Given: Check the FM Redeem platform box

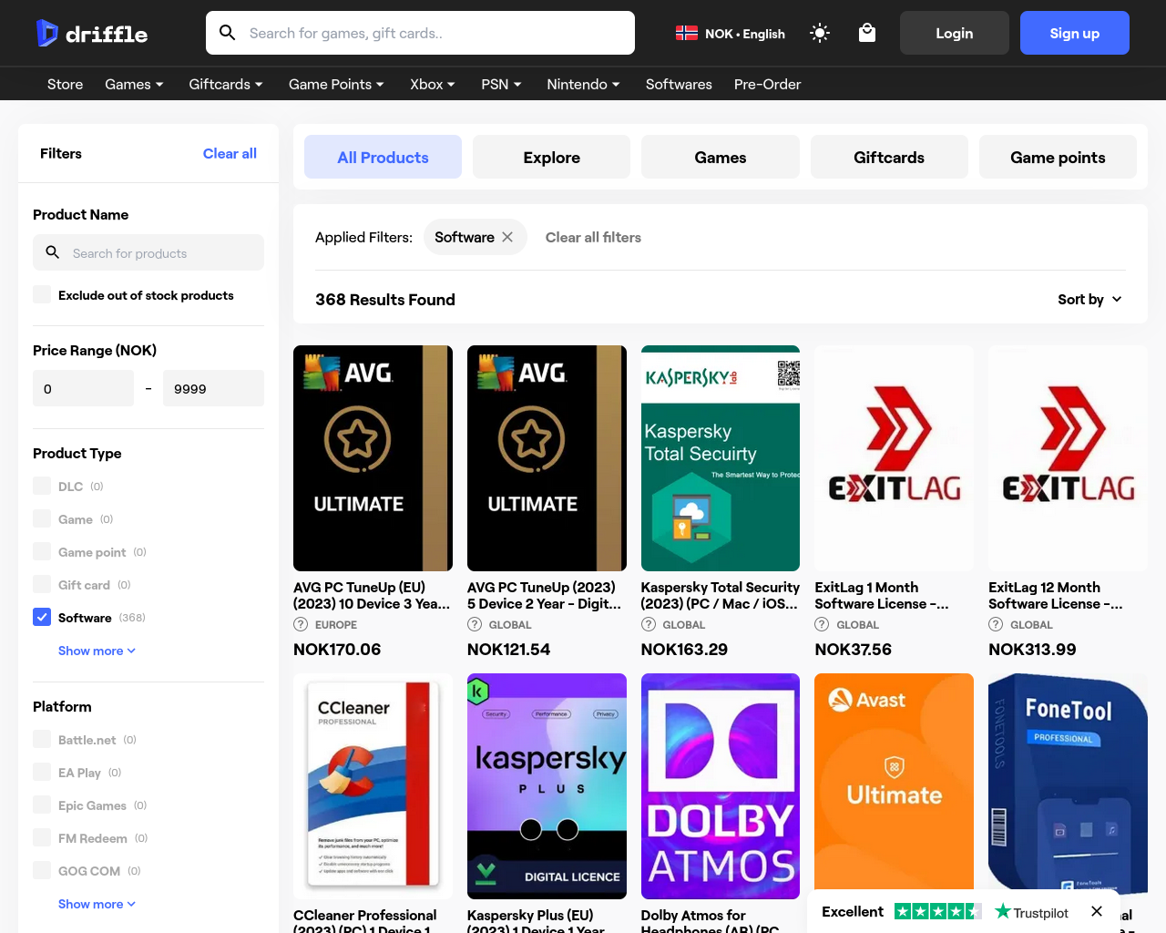Looking at the screenshot, I should point(42,837).
